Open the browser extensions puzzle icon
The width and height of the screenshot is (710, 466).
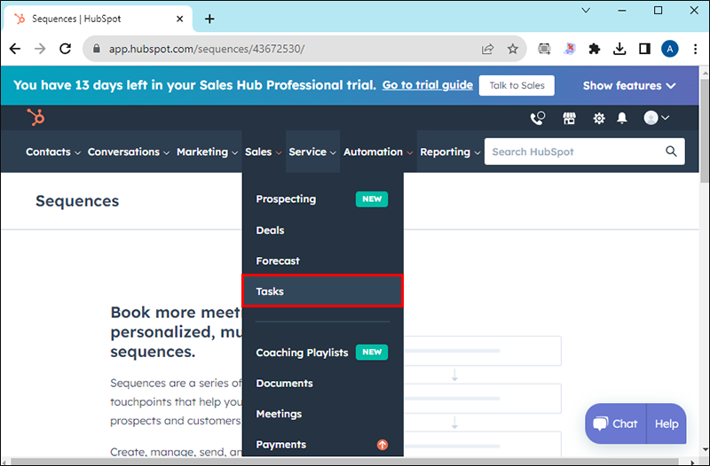(594, 49)
